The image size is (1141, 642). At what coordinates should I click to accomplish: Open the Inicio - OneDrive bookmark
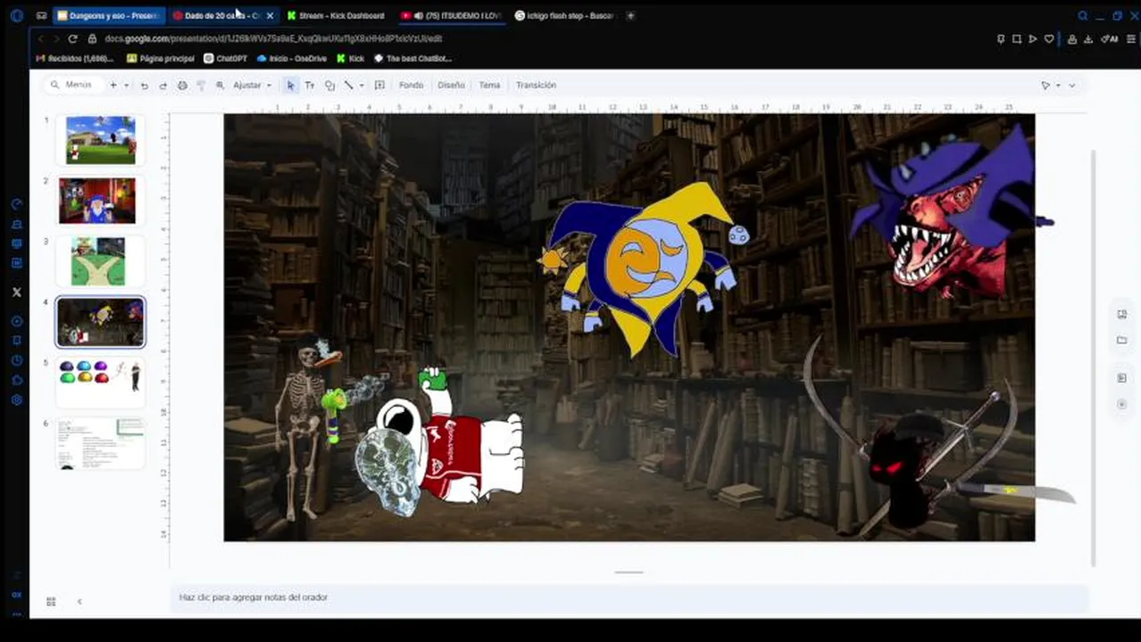(x=292, y=59)
